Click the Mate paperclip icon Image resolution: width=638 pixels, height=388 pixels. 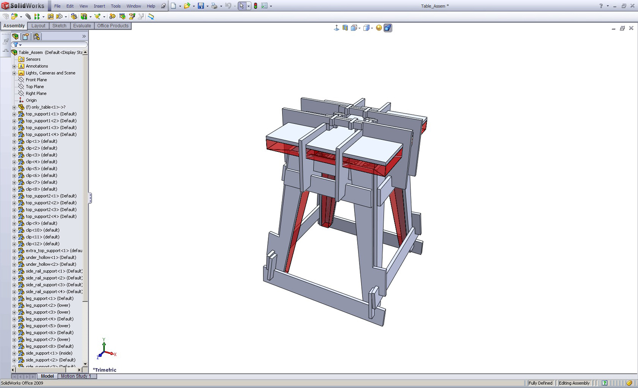28,16
